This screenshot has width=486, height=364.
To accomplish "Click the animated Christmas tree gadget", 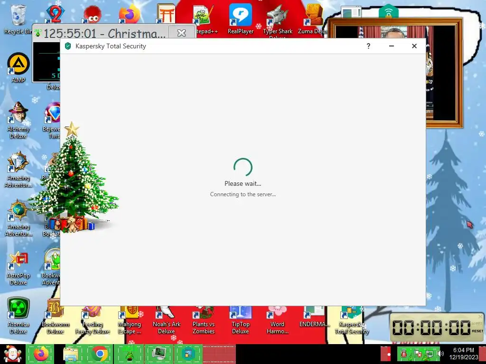I will (x=73, y=177).
